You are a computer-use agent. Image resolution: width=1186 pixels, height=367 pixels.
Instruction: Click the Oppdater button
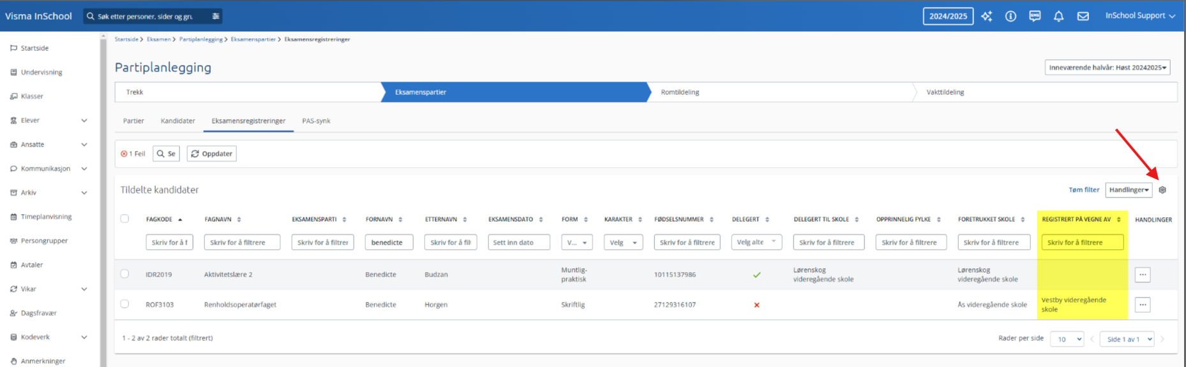(x=211, y=154)
